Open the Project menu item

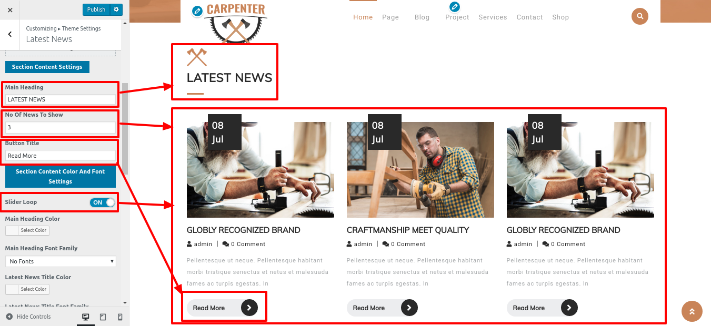(457, 17)
